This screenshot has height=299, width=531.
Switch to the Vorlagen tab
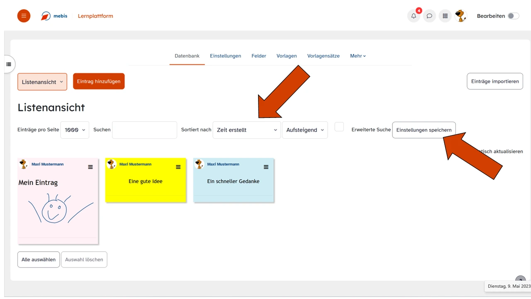click(287, 56)
